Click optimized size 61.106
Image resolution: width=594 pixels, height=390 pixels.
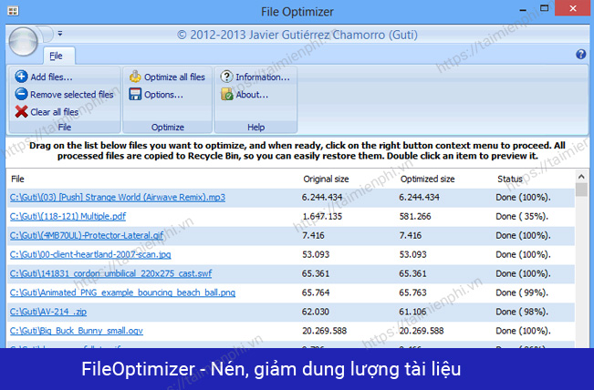point(412,312)
